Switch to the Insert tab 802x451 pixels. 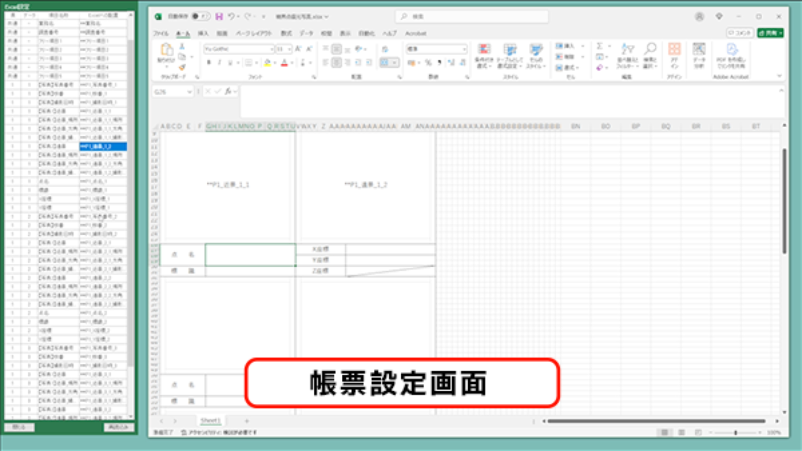203,33
